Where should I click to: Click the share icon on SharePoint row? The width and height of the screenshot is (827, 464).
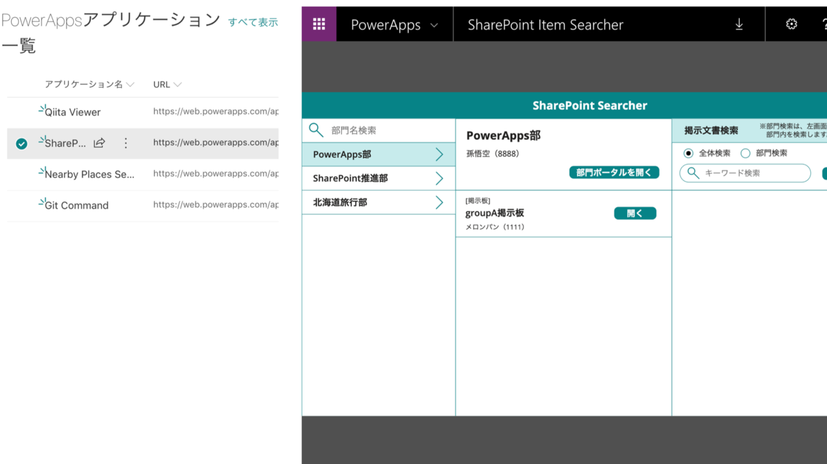pos(99,143)
